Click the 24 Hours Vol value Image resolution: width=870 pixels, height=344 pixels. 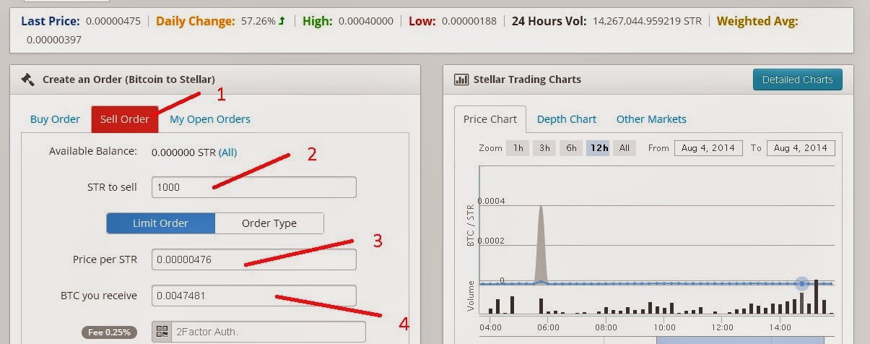click(x=647, y=21)
